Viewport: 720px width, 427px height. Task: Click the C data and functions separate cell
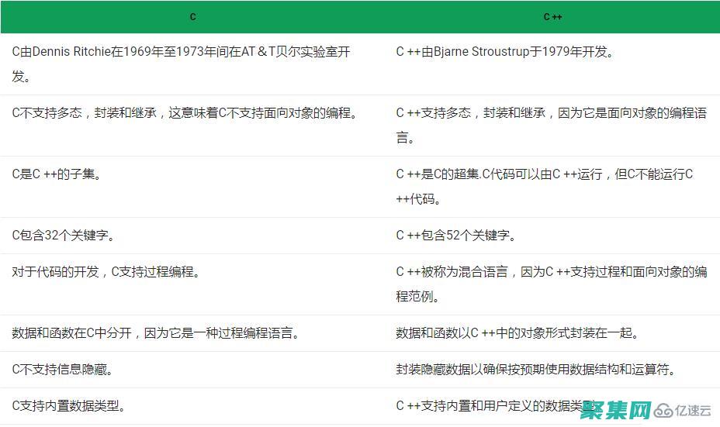coord(156,333)
